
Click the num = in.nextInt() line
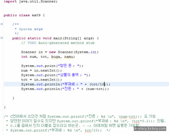click(41, 70)
